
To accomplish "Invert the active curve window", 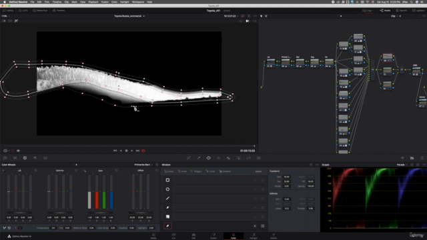I will click(x=255, y=226).
